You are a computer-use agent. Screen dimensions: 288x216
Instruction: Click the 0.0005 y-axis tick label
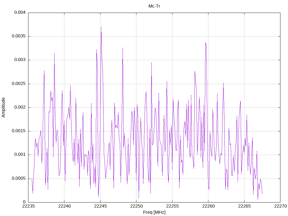pos(19,179)
